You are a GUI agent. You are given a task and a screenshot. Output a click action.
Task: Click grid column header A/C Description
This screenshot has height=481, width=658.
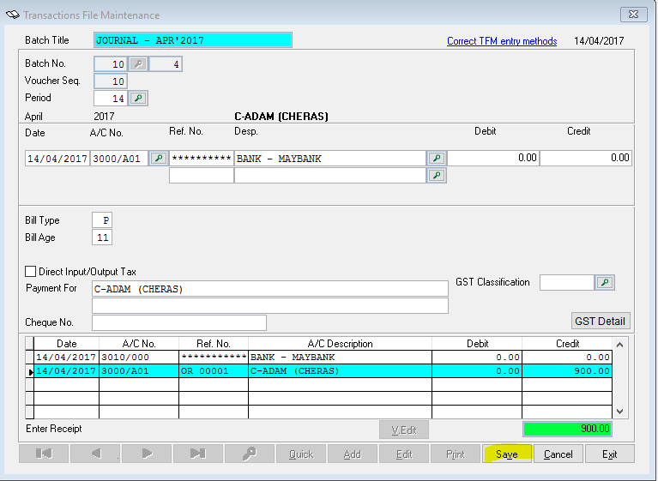340,344
